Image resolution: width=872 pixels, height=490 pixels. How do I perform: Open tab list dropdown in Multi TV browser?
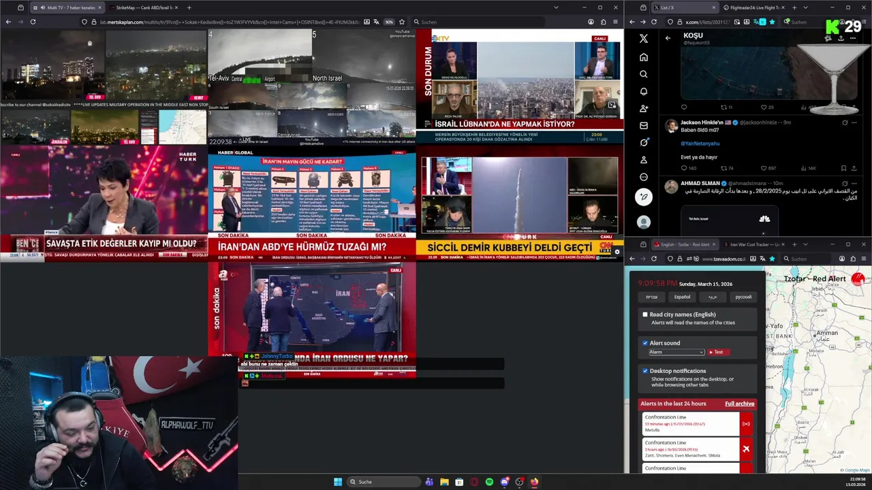click(556, 7)
